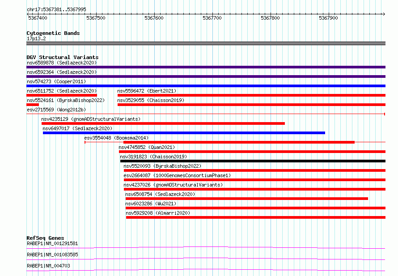Click the DGV Structural Variants track title
Screen dimensions: 398x276
pos(63,57)
